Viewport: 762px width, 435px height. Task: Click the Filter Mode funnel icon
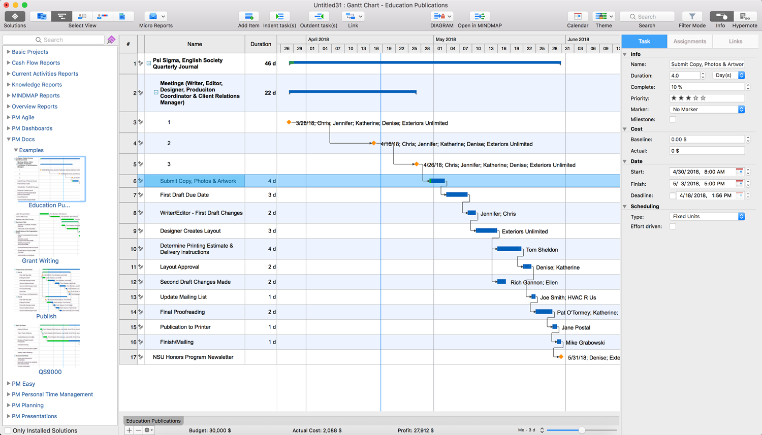click(692, 17)
